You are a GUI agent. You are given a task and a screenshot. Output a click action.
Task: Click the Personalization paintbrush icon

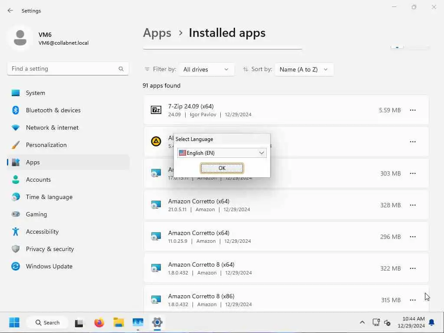pyautogui.click(x=16, y=145)
